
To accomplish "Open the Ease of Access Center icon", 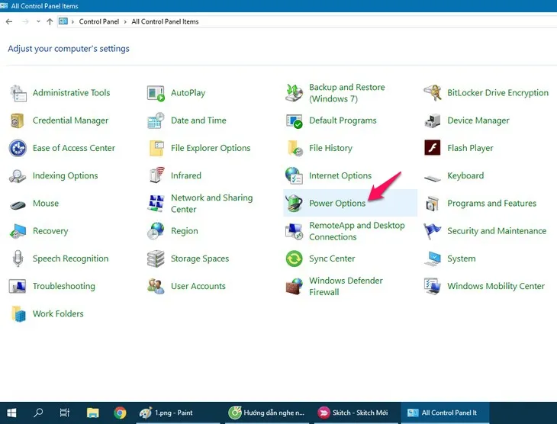I will (18, 148).
